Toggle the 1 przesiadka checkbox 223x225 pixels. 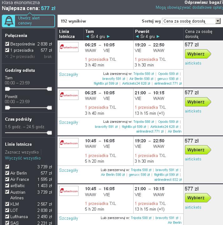tap(7, 50)
